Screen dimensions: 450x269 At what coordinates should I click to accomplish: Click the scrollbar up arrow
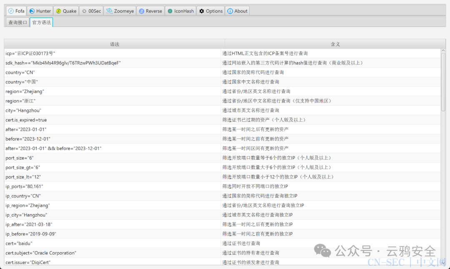443,50
